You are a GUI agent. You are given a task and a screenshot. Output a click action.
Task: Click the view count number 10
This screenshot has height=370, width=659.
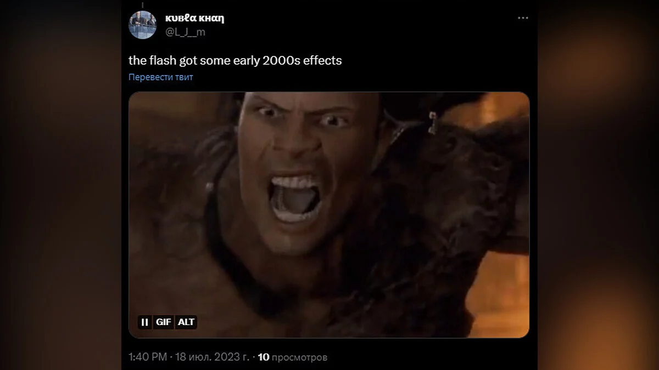263,357
